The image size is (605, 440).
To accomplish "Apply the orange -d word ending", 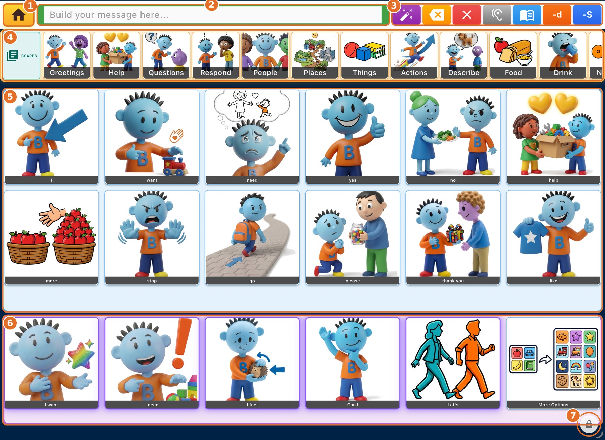I will click(557, 15).
